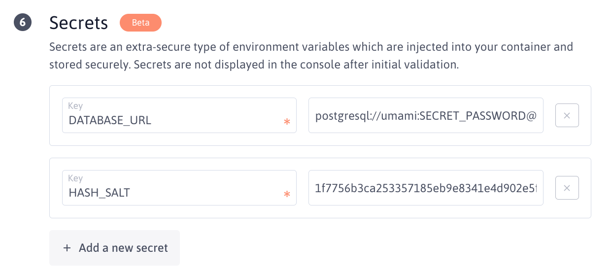Click the step 6 number badge
Image resolution: width=612 pixels, height=274 pixels.
pyautogui.click(x=23, y=23)
